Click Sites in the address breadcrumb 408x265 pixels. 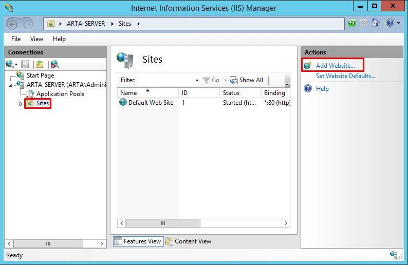click(x=125, y=24)
